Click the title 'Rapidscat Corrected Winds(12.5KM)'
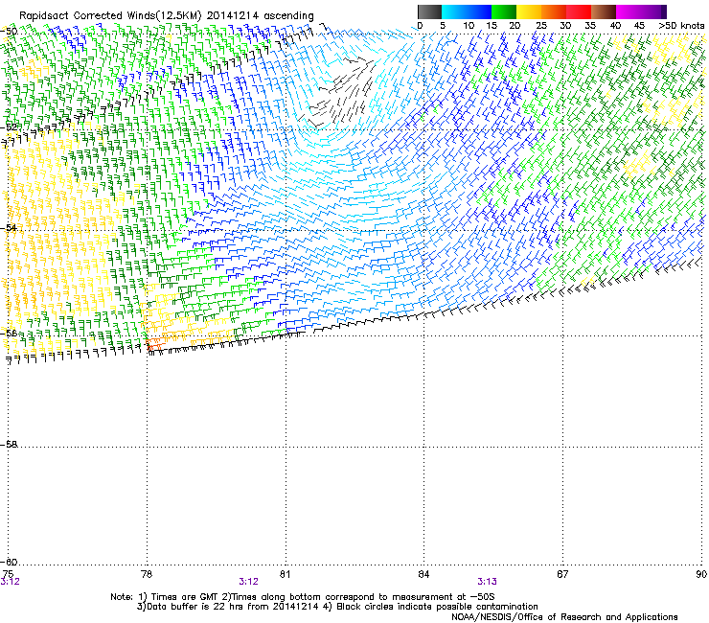 [x=110, y=16]
